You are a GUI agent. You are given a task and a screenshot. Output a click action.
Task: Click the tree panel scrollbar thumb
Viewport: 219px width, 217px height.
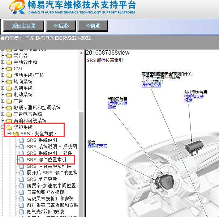pos(81,164)
